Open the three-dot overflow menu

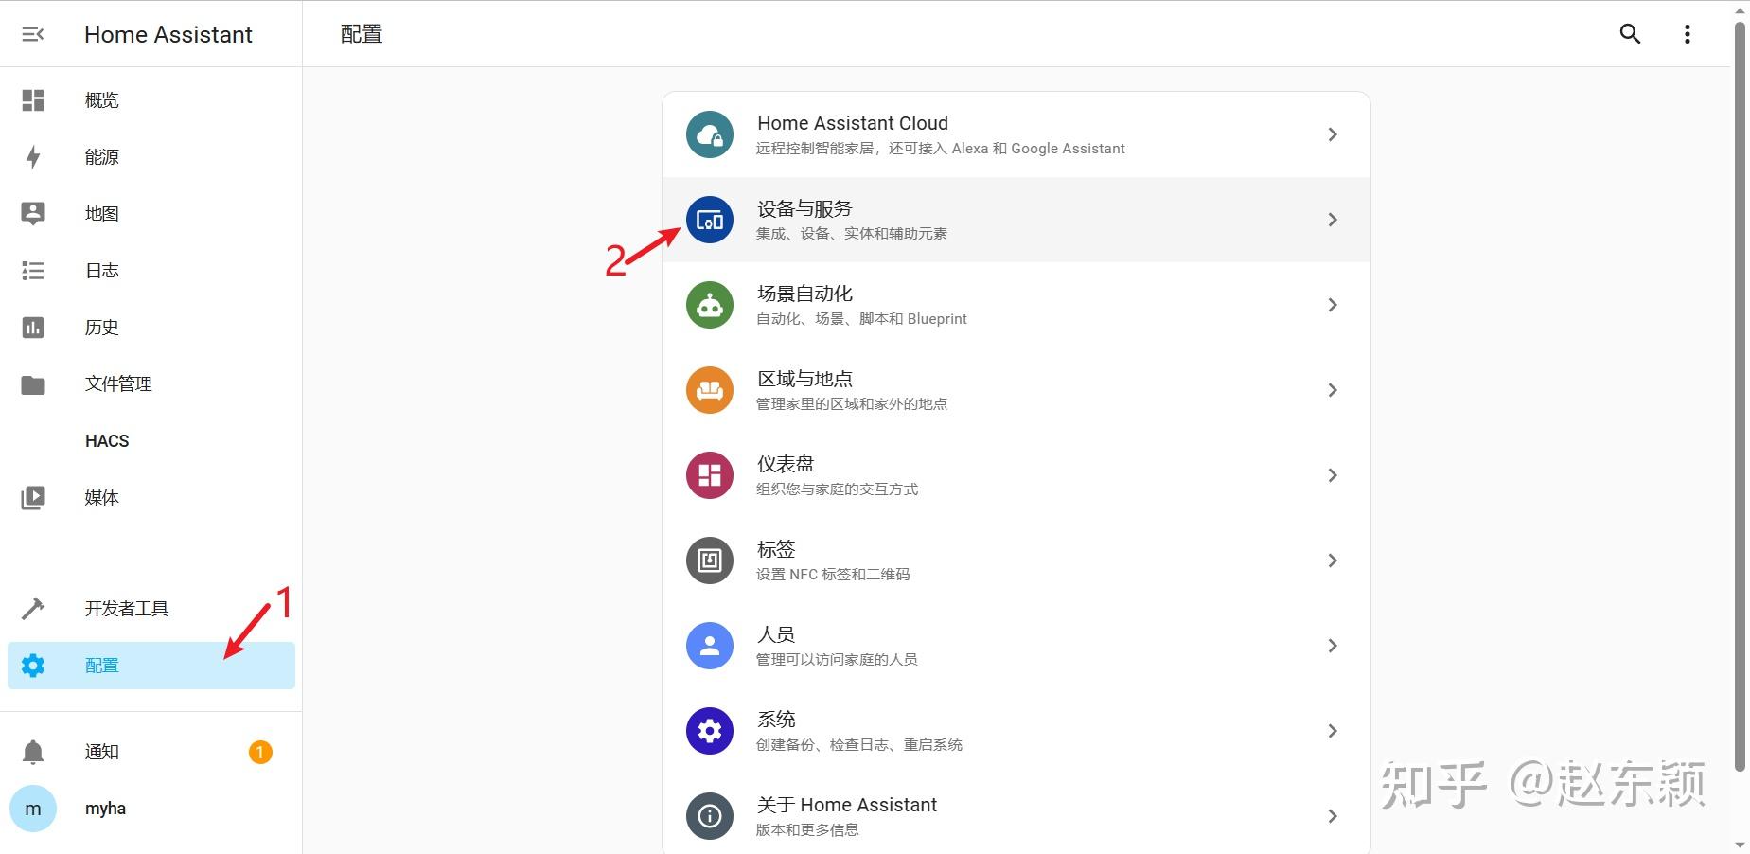[1687, 34]
